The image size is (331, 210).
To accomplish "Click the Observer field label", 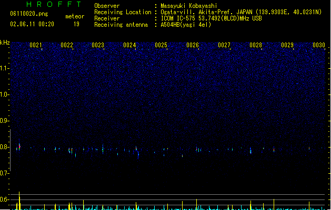I will 107,6.
